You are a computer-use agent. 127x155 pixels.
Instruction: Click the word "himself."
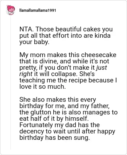click(x=77, y=119)
